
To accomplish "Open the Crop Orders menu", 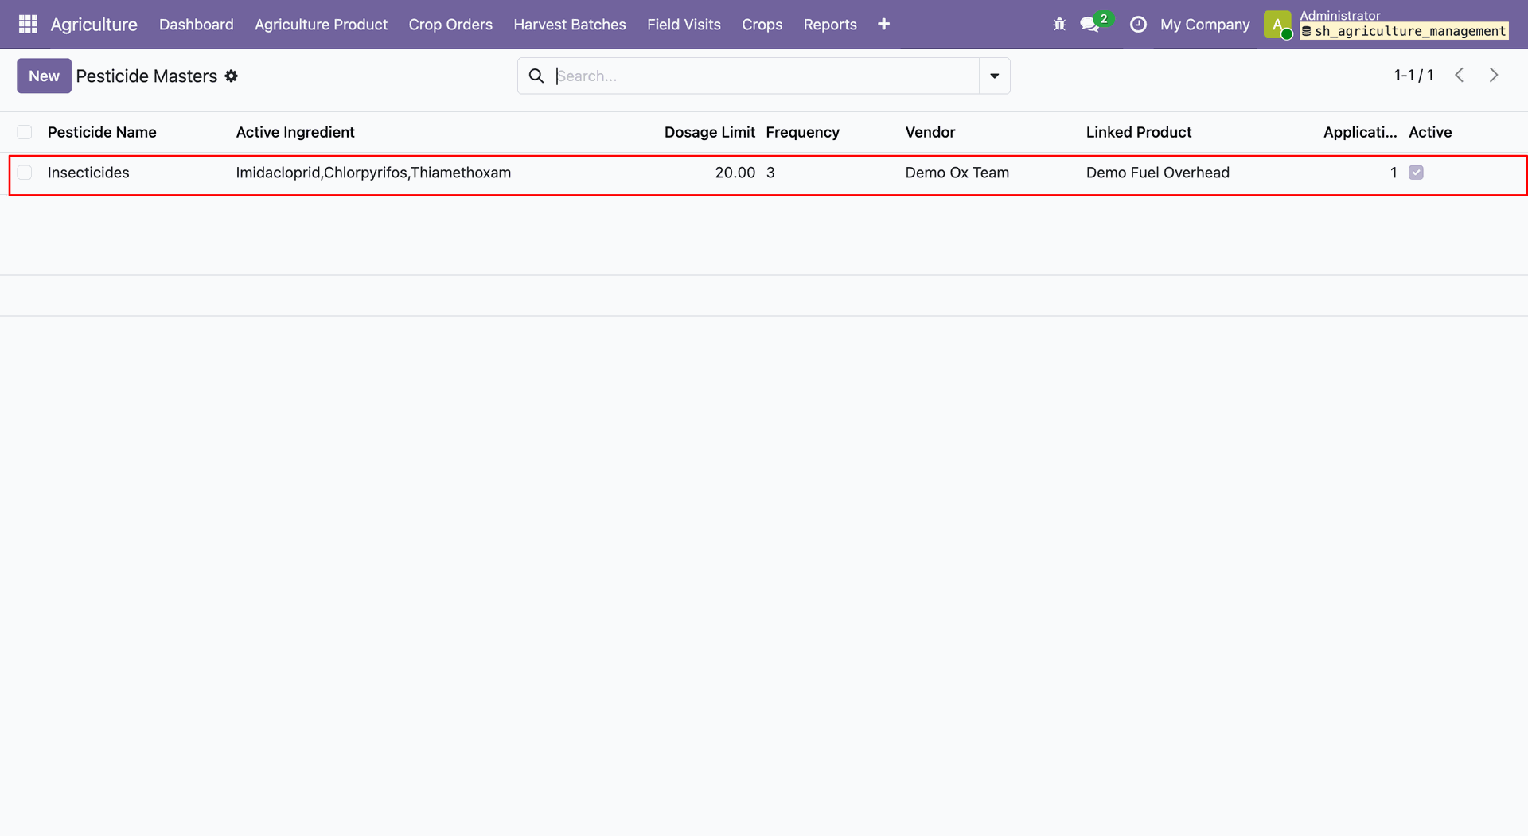I will (450, 24).
